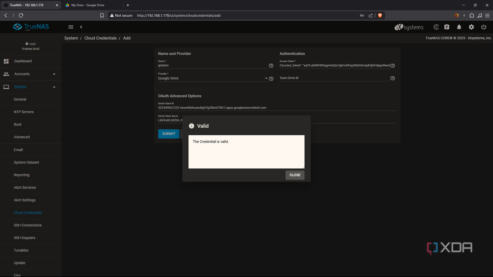Click the Accounts people icon in sidebar
Viewport: 493px width, 277px height.
[6, 74]
